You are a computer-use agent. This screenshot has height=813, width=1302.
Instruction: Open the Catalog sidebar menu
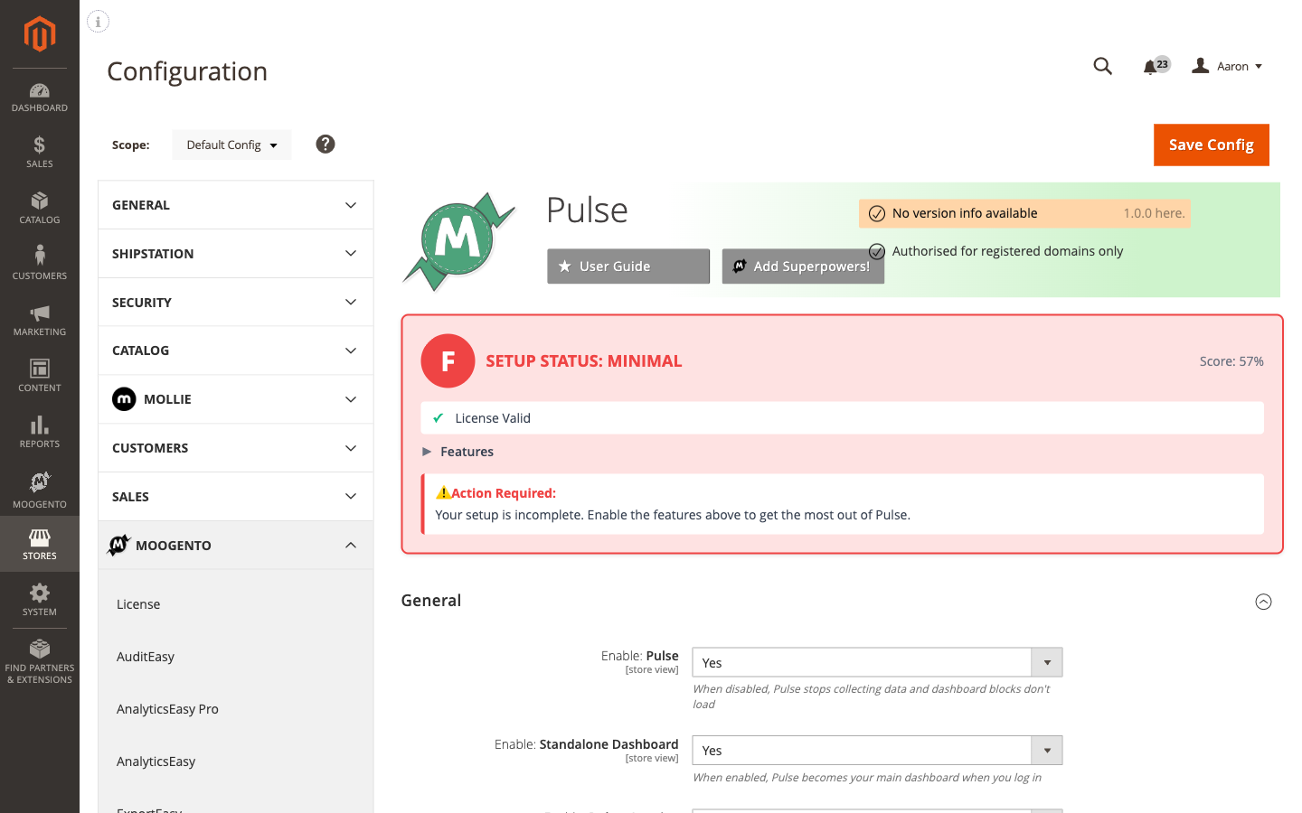click(40, 209)
